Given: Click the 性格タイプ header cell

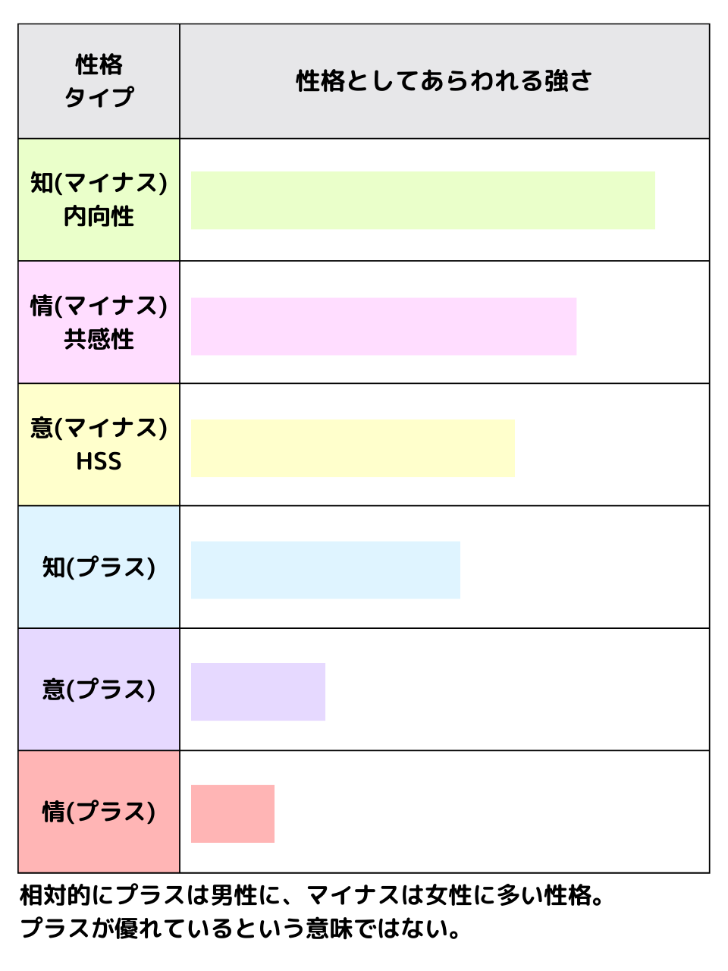Looking at the screenshot, I should click(99, 81).
